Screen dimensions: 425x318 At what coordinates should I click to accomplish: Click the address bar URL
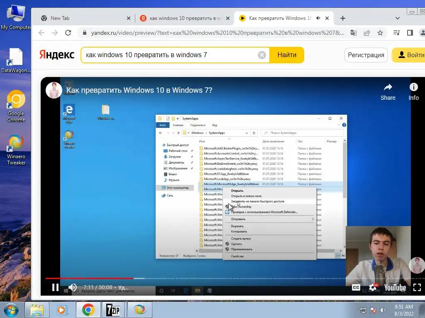tap(217, 33)
